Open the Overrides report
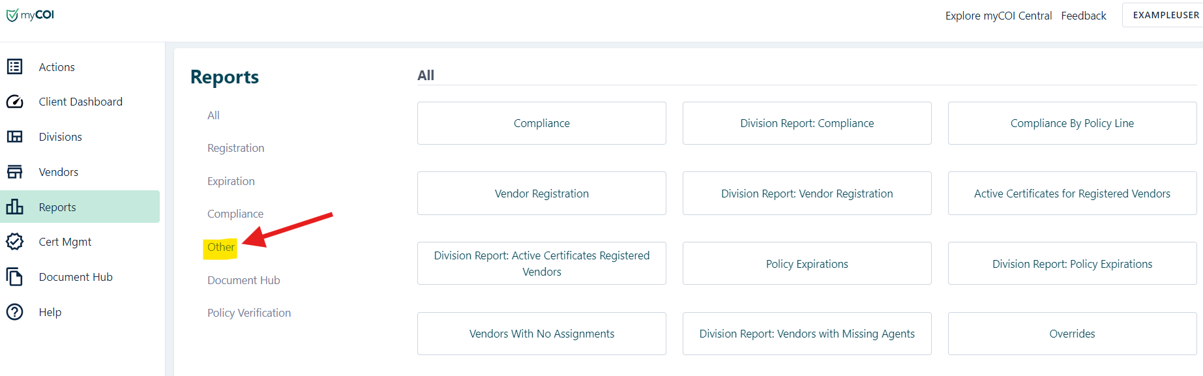Image resolution: width=1203 pixels, height=376 pixels. tap(1072, 334)
